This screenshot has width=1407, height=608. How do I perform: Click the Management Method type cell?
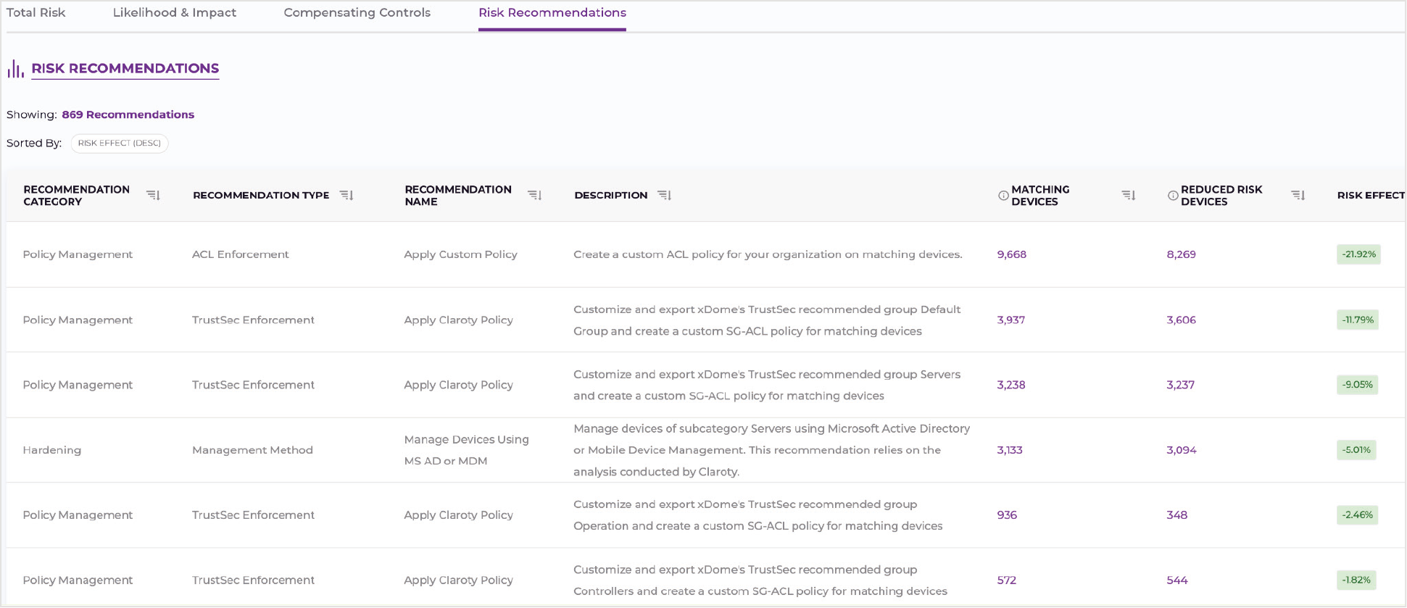click(x=253, y=450)
